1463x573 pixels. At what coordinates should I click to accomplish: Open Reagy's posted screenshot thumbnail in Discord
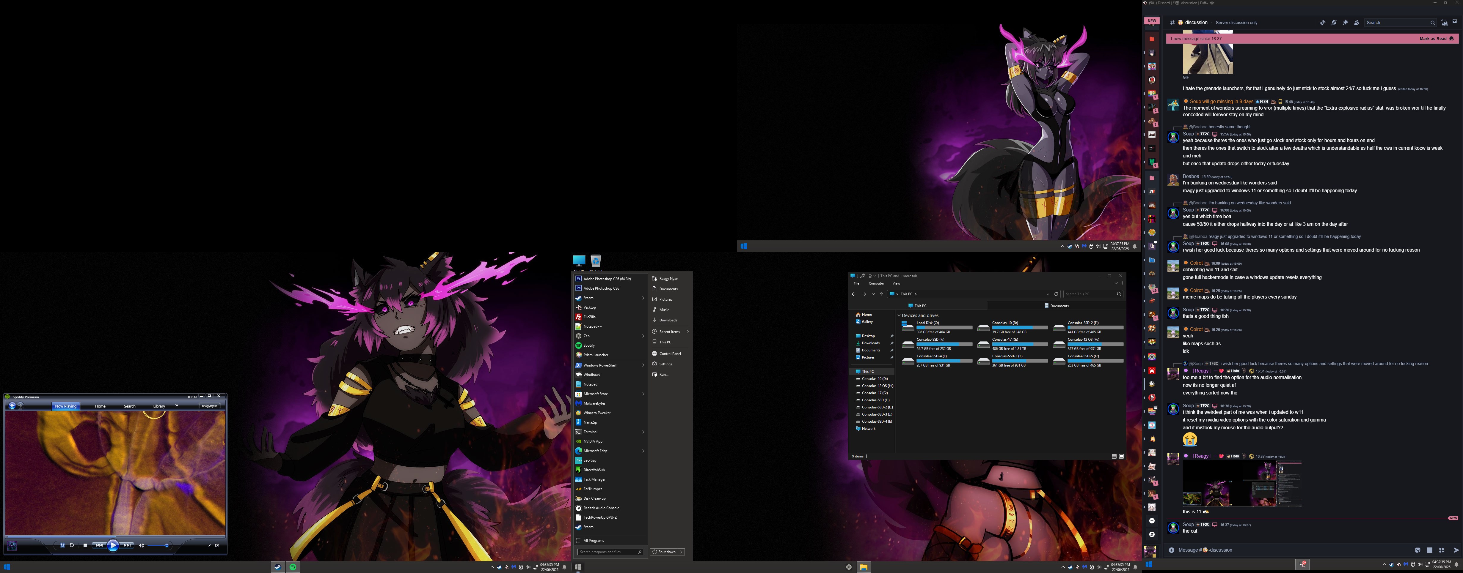(x=1242, y=484)
